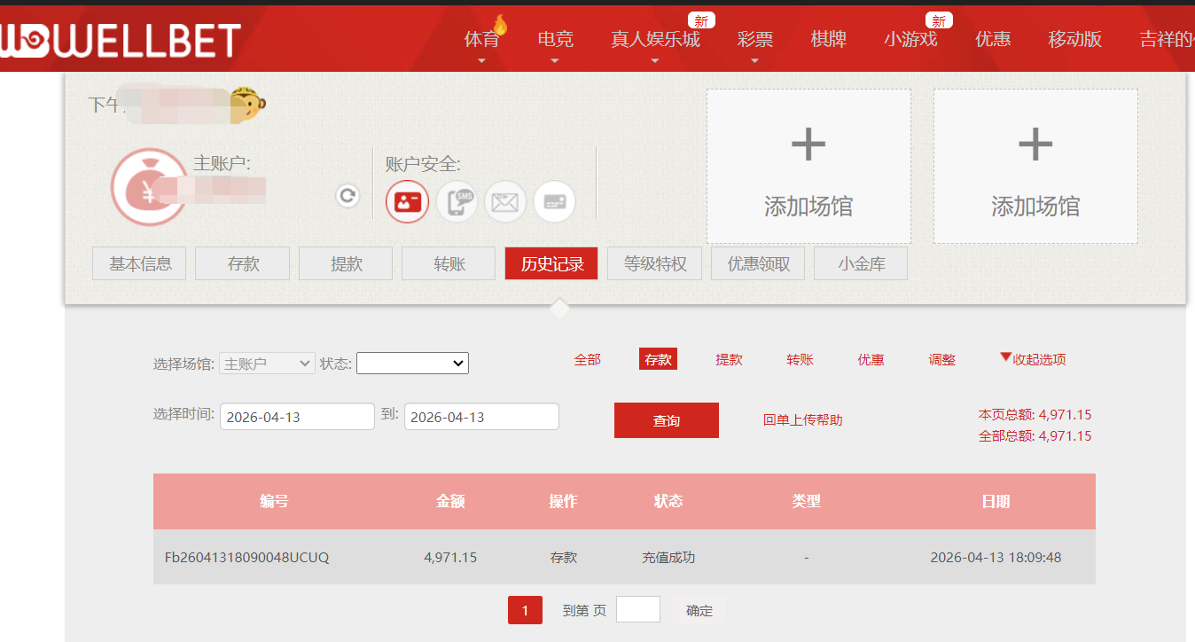
Task: Select the 提款 withdrawal filter
Action: tap(729, 359)
